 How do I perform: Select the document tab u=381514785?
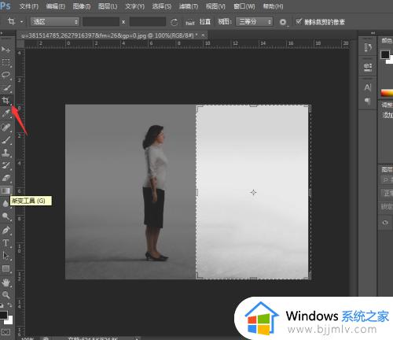[109, 35]
